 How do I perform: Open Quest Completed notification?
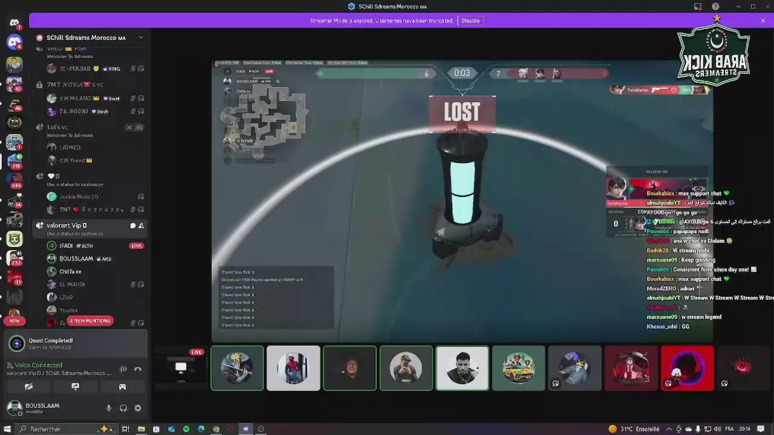point(76,344)
